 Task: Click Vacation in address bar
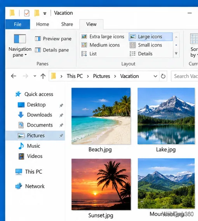(x=129, y=76)
